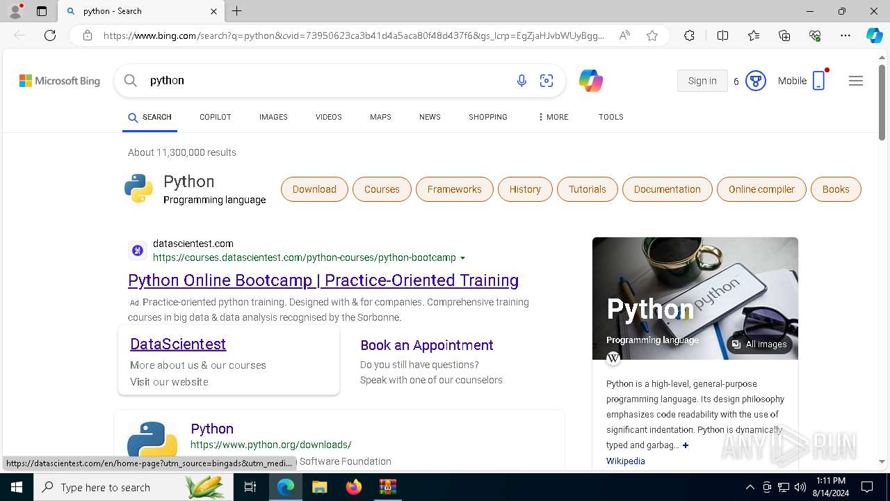Screen dimensions: 890x501
Task: Click the taskbar search box
Action: pyautogui.click(x=133, y=487)
